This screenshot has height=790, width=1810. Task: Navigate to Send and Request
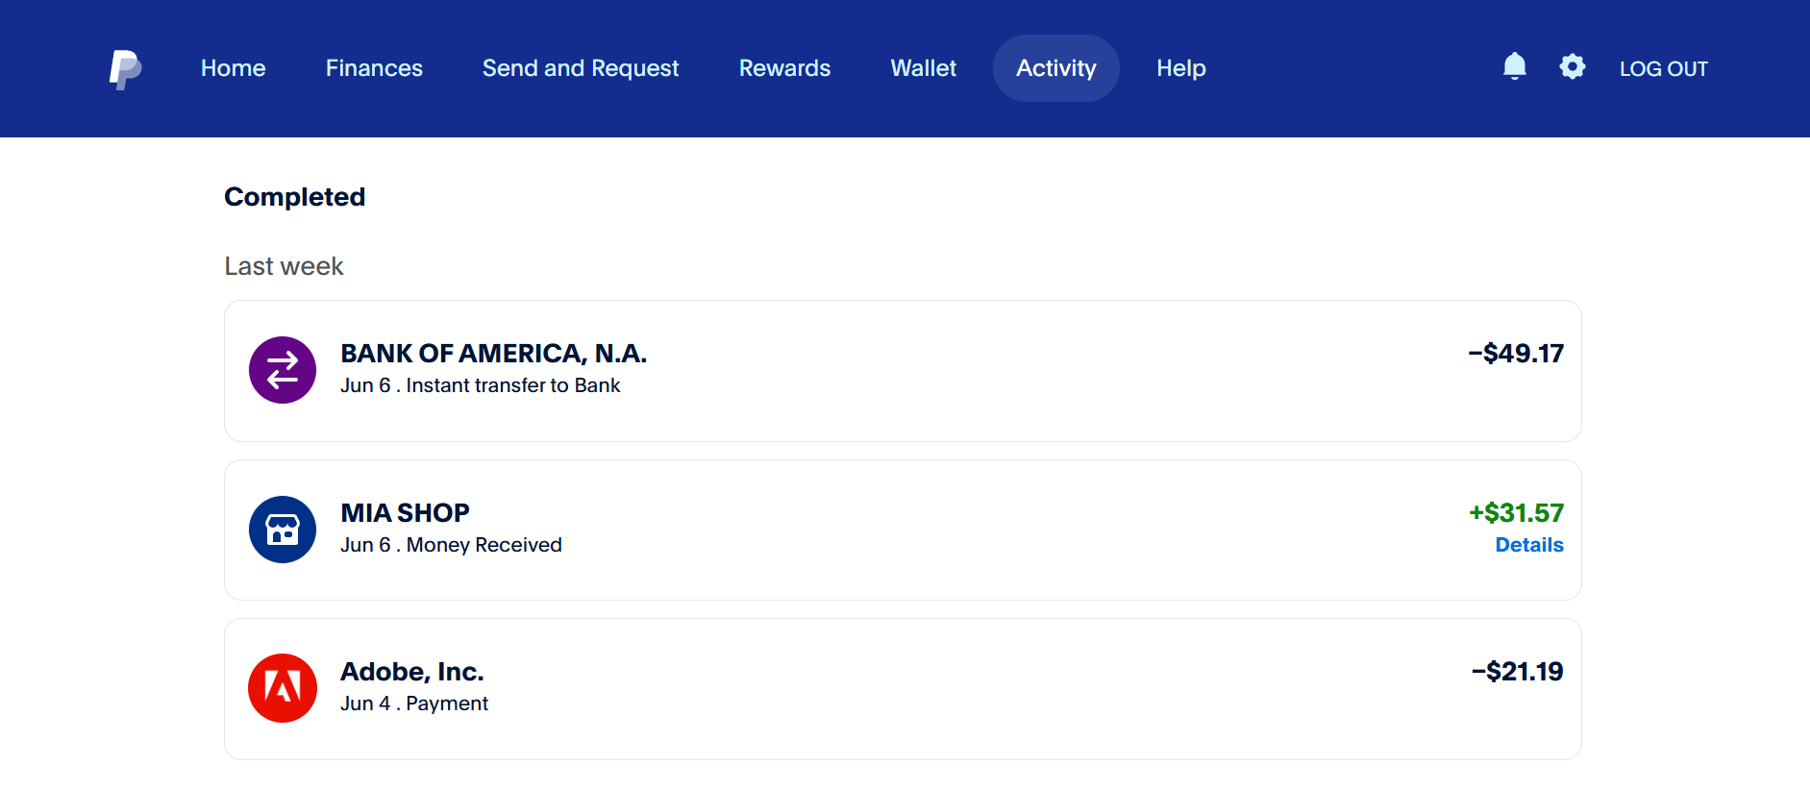click(581, 68)
